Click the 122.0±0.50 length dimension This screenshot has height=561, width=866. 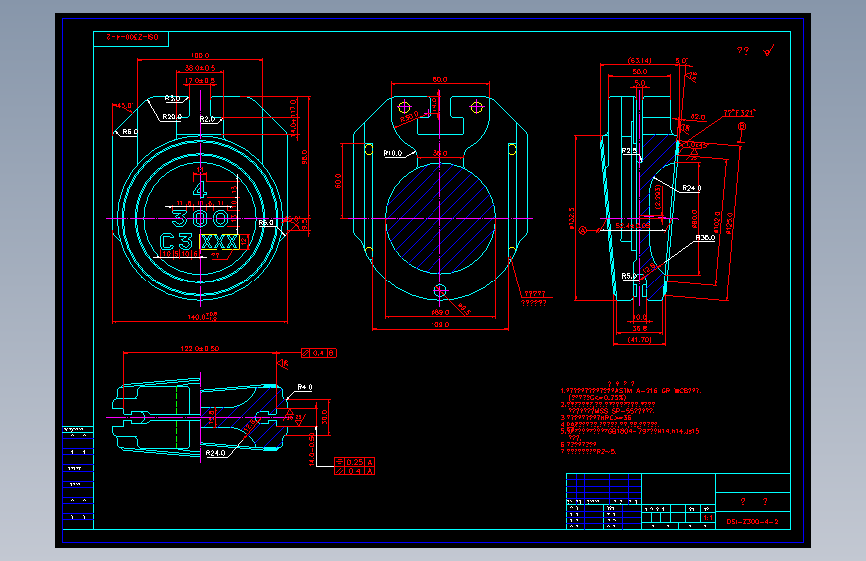(x=200, y=349)
